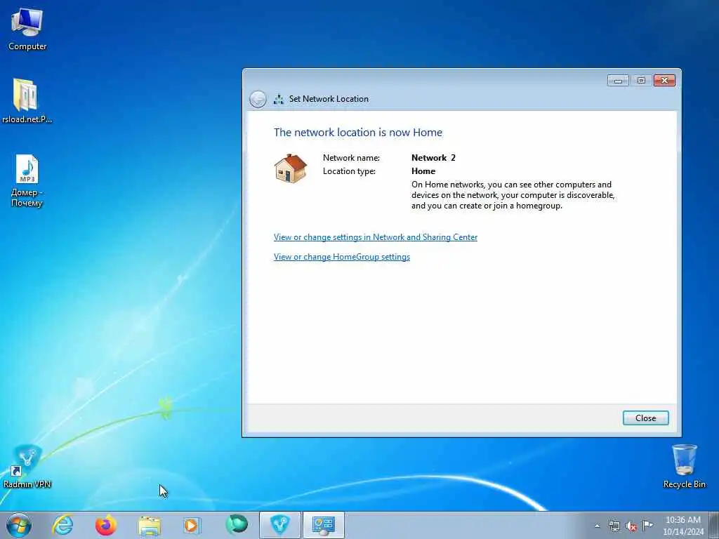Launch Firefox from the taskbar
This screenshot has width=719, height=539.
106,525
